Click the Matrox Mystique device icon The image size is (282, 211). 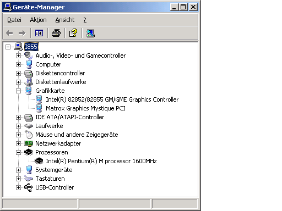[39, 108]
